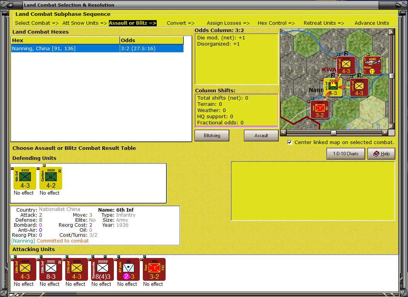Image resolution: width=408 pixels, height=297 pixels.
Task: Click the Convert subphase step
Action: pos(181,23)
